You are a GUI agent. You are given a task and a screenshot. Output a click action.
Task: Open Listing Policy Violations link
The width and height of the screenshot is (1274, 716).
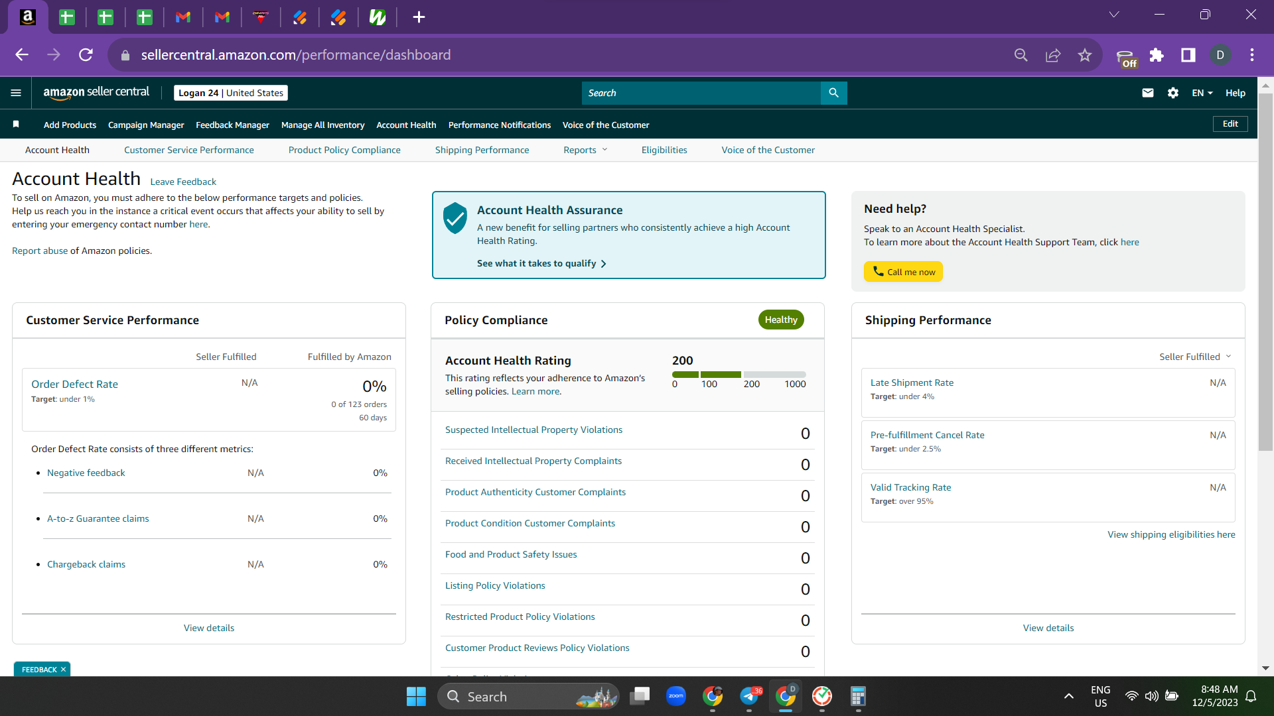[x=495, y=585]
